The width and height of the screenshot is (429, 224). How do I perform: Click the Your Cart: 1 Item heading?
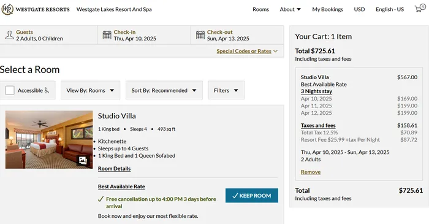pos(324,36)
